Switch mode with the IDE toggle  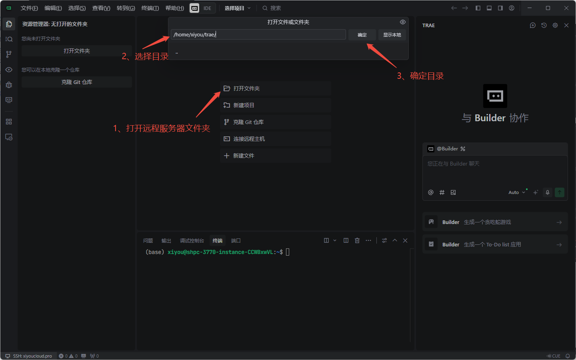(x=203, y=8)
